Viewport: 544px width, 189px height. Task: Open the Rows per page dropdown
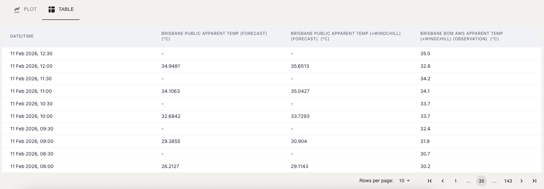404,181
